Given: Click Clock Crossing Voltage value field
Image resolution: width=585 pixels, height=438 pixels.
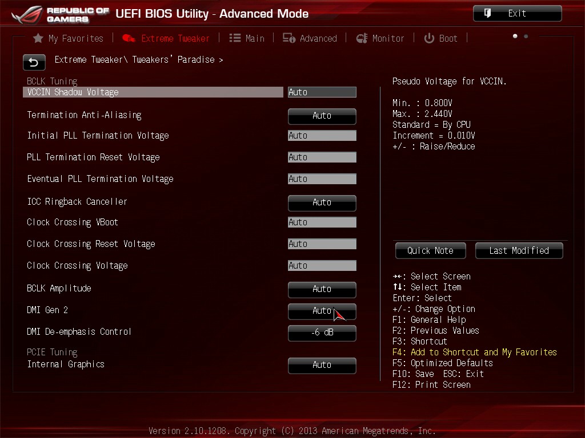Looking at the screenshot, I should tap(322, 266).
